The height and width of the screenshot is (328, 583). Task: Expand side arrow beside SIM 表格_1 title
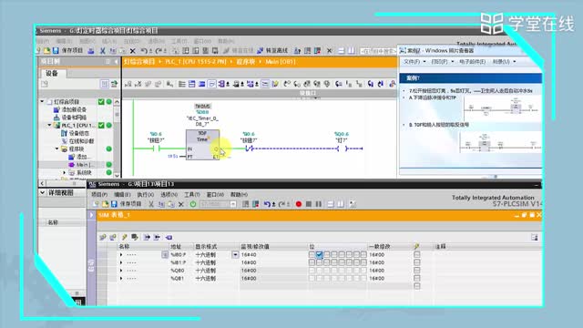[x=91, y=215]
